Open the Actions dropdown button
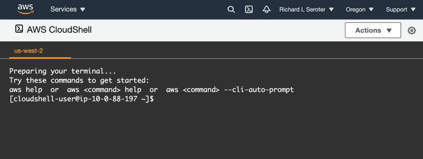 (373, 30)
